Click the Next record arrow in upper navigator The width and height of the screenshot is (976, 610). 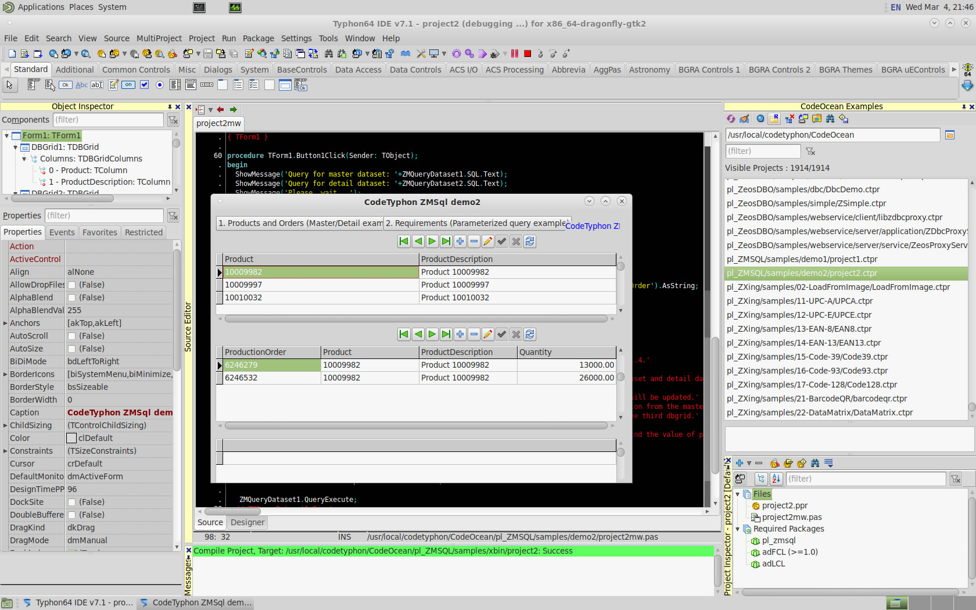[432, 241]
